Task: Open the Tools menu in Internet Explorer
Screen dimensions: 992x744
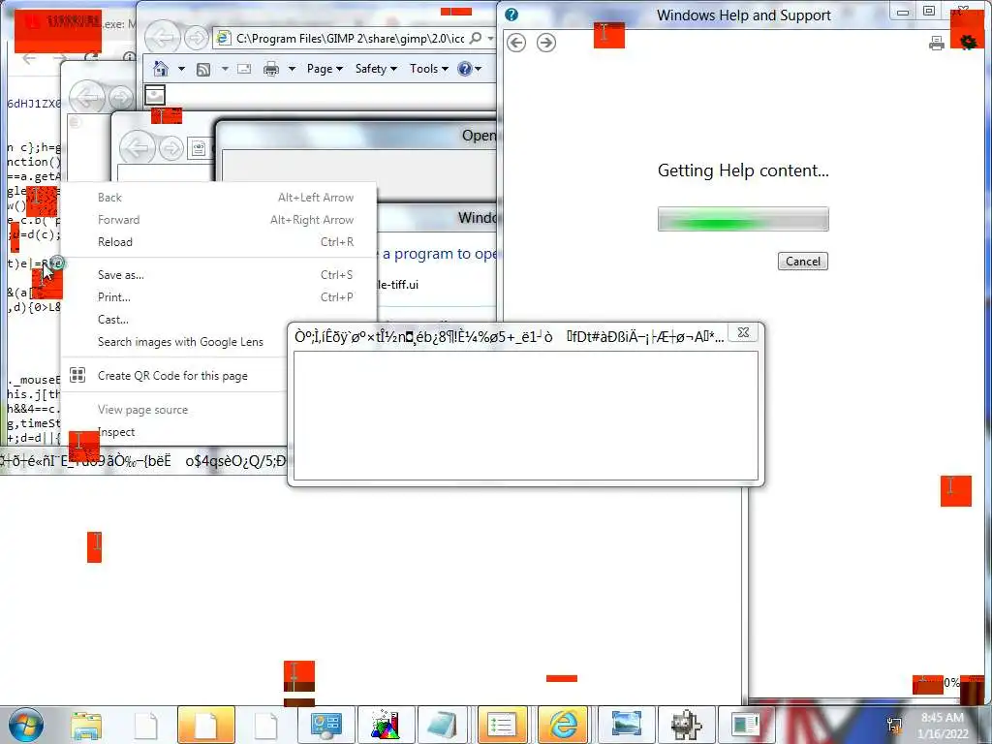Action: (429, 69)
